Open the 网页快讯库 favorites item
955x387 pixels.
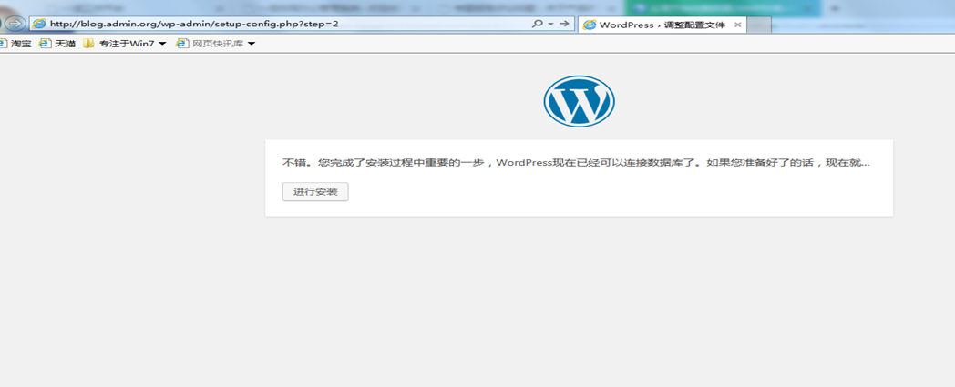tap(216, 43)
